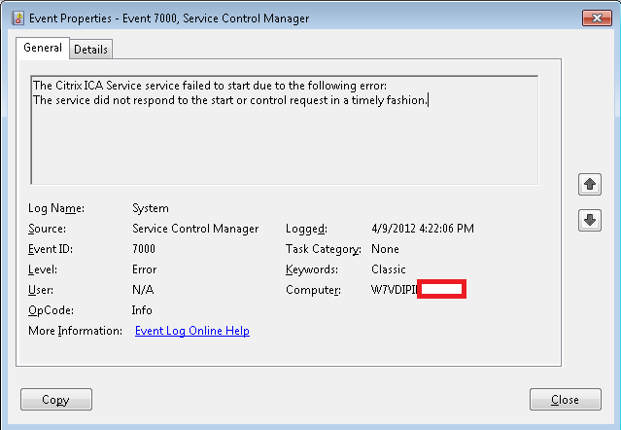Close the dialog with the red X

click(x=595, y=18)
